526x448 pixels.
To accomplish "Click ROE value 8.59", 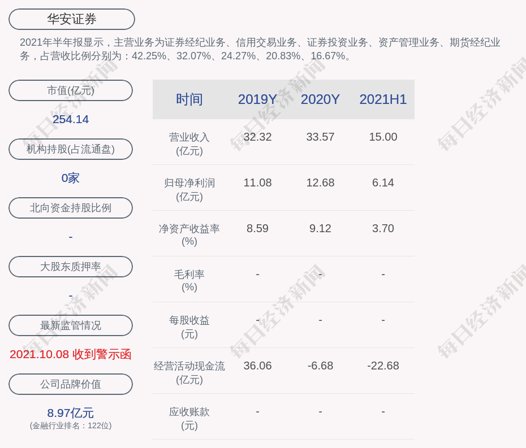I will (x=257, y=228).
